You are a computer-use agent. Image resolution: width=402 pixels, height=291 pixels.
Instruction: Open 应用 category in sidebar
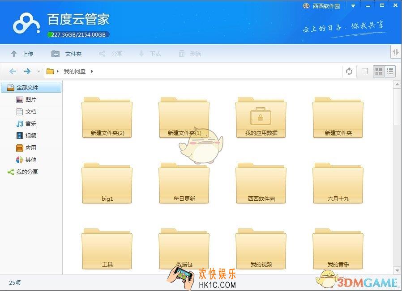click(26, 148)
